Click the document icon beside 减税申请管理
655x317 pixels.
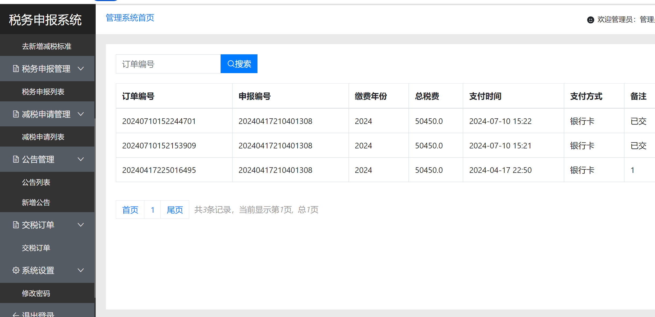pyautogui.click(x=16, y=114)
